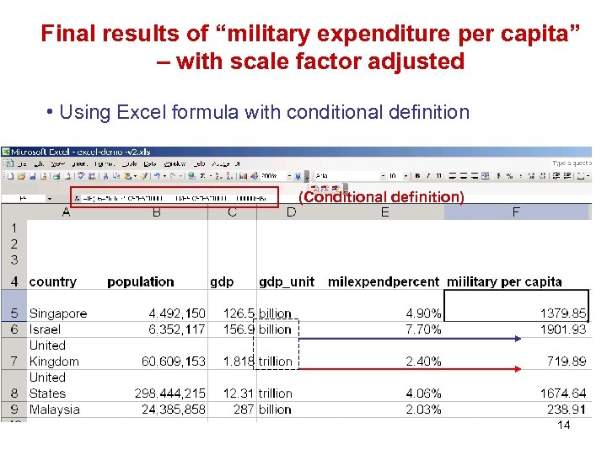607x455 pixels.
Task: Click the Print icon in toolbar
Action: (56, 176)
